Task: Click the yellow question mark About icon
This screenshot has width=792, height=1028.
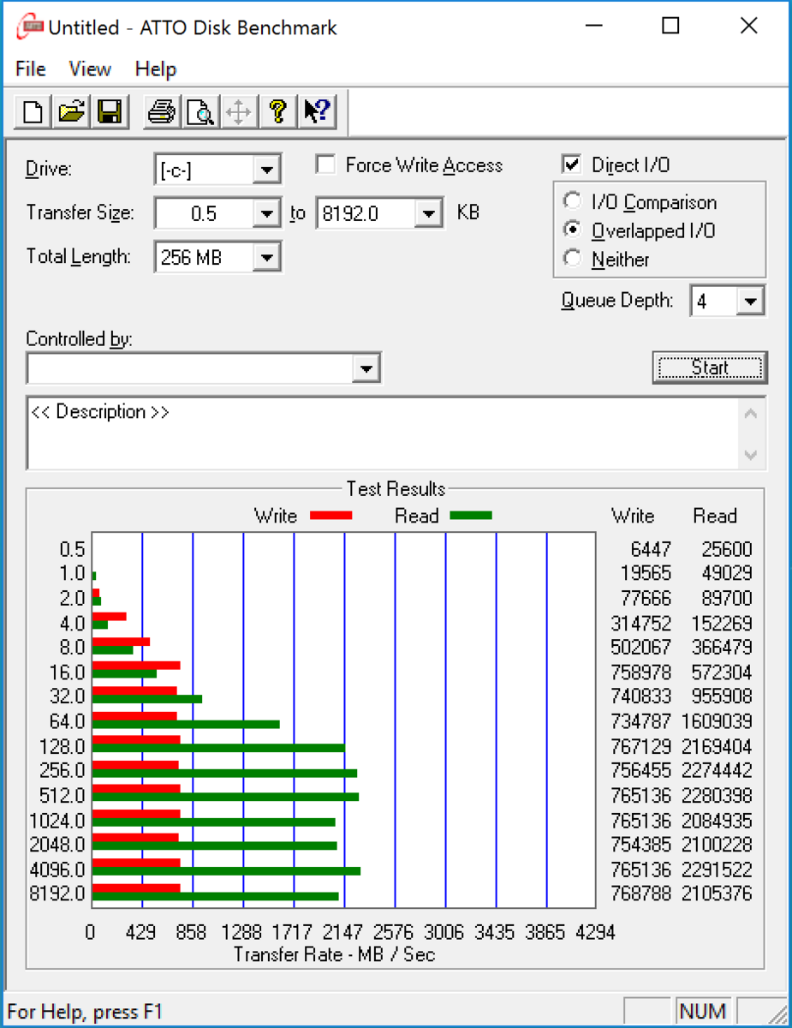Action: (x=277, y=112)
